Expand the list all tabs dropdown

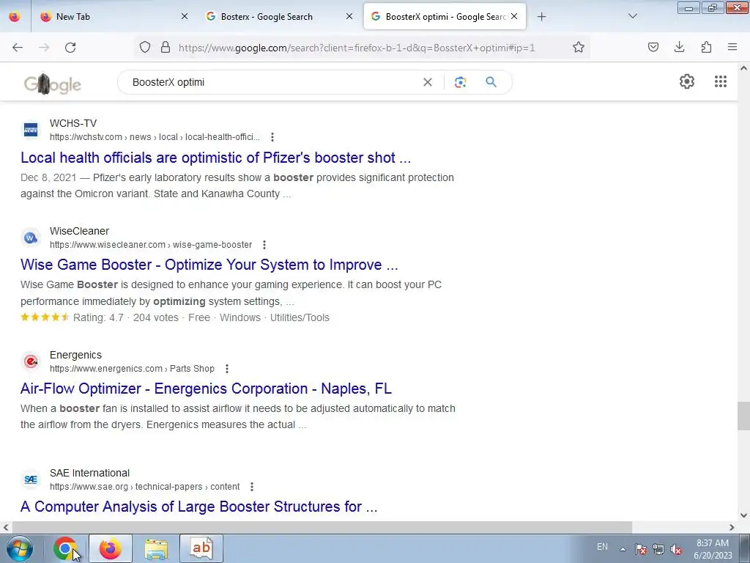(632, 16)
